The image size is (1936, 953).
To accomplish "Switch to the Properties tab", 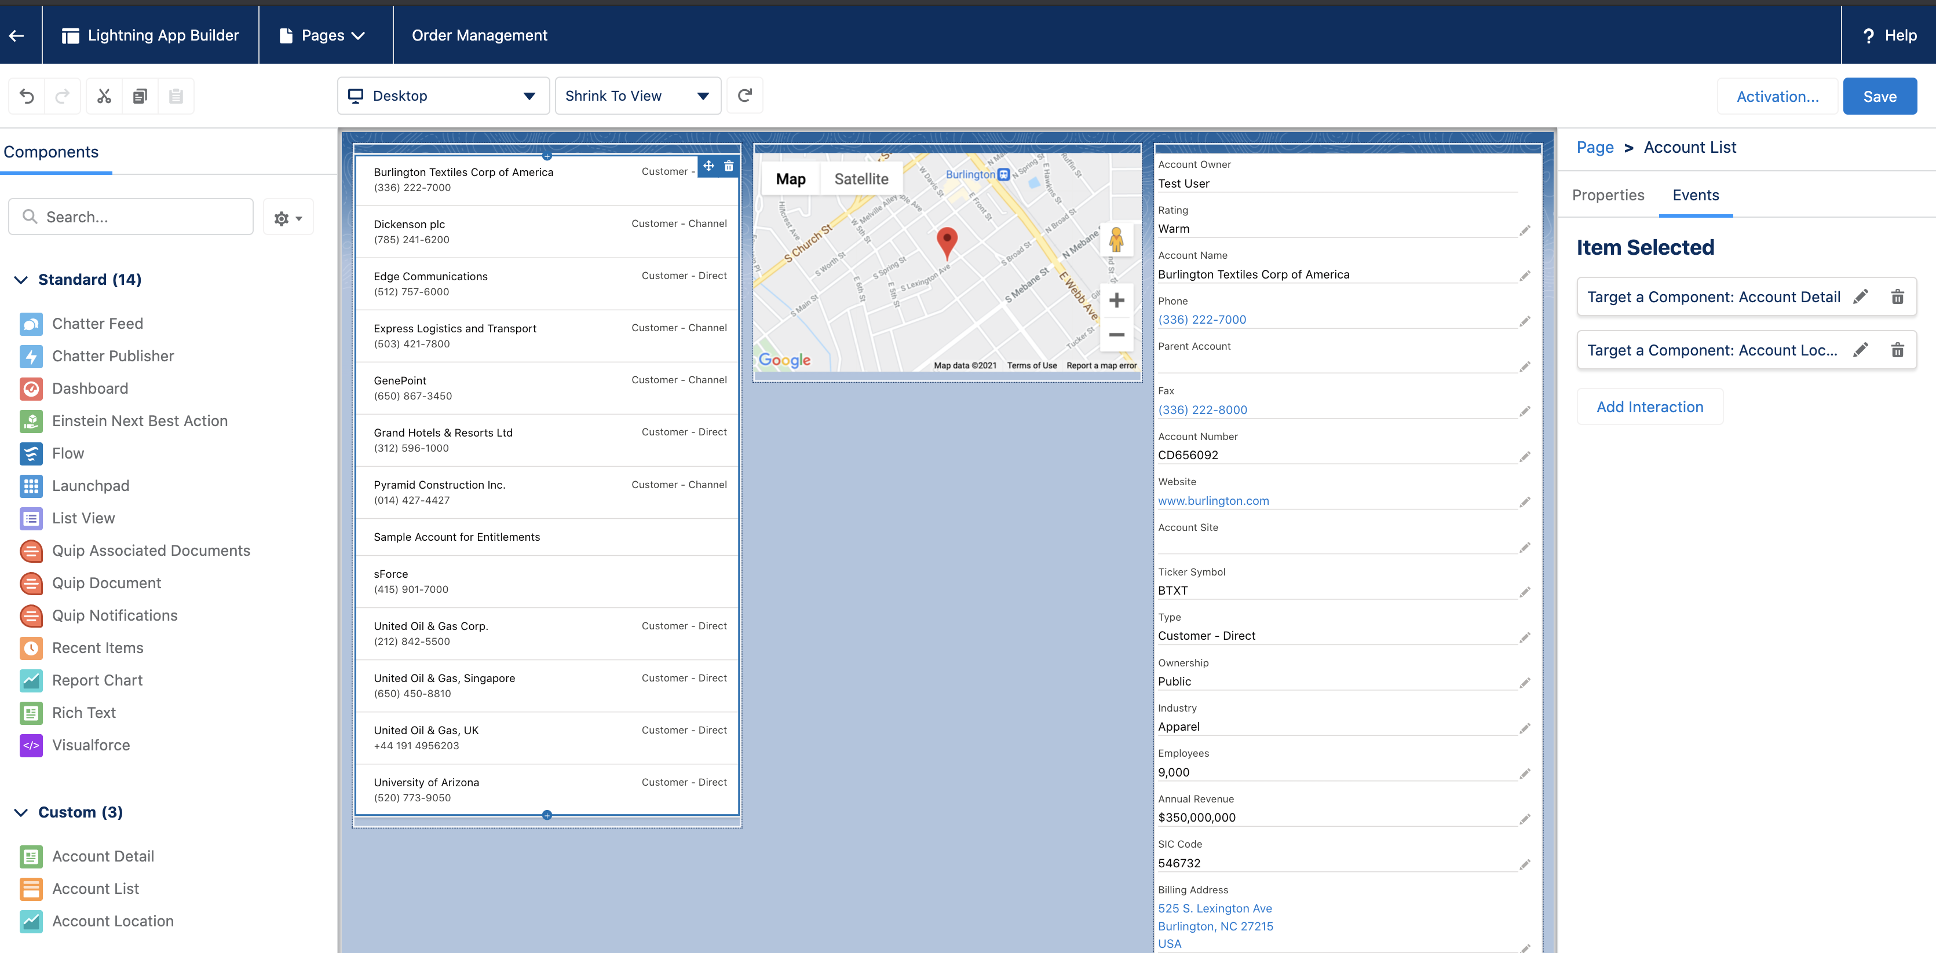I will 1608,195.
